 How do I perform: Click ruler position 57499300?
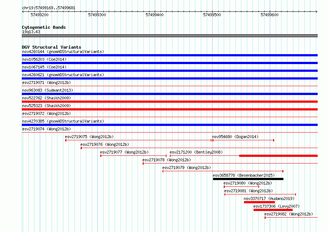(x=97, y=15)
